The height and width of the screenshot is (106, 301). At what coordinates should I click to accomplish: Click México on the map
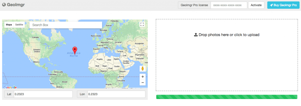click(36, 62)
